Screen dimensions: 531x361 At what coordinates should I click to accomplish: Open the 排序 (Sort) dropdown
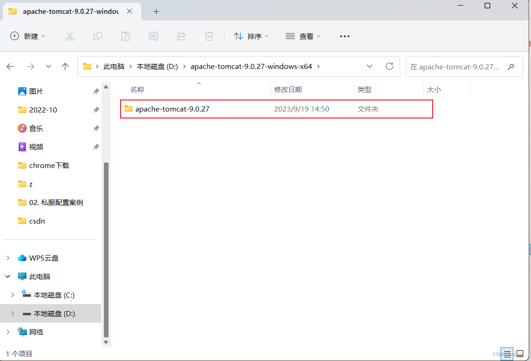click(251, 36)
